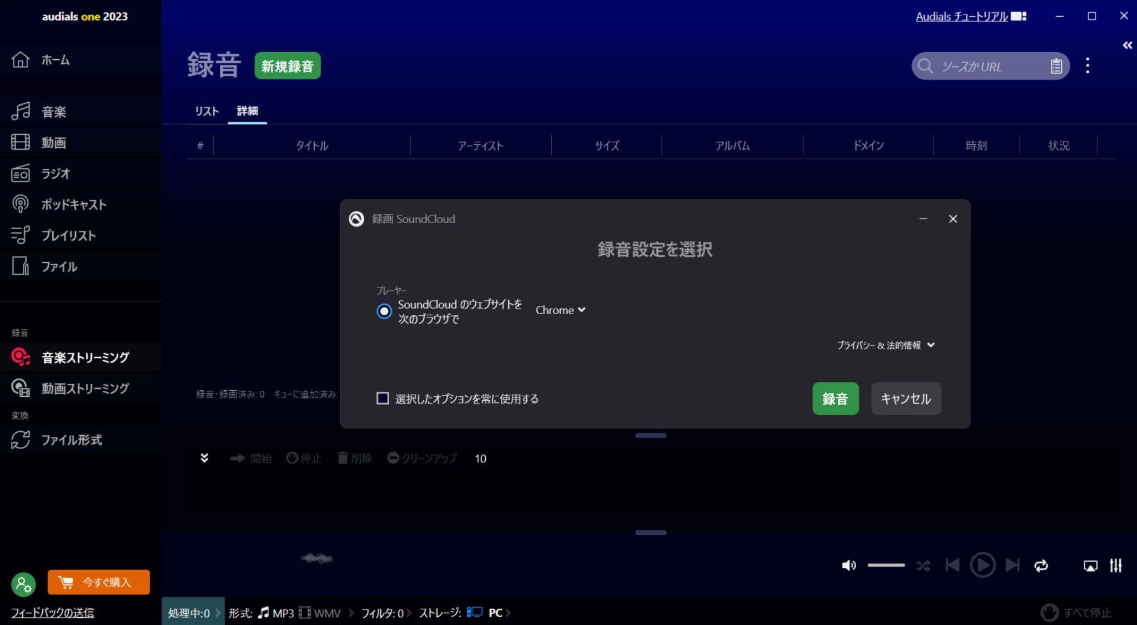This screenshot has height=625, width=1137.
Task: Open the 音楽 music section
Action: 39,112
